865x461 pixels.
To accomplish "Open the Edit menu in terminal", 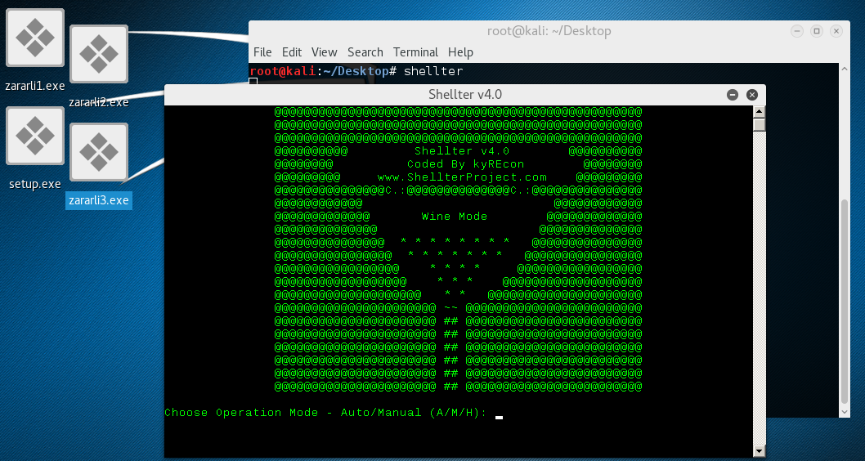I will (x=292, y=52).
